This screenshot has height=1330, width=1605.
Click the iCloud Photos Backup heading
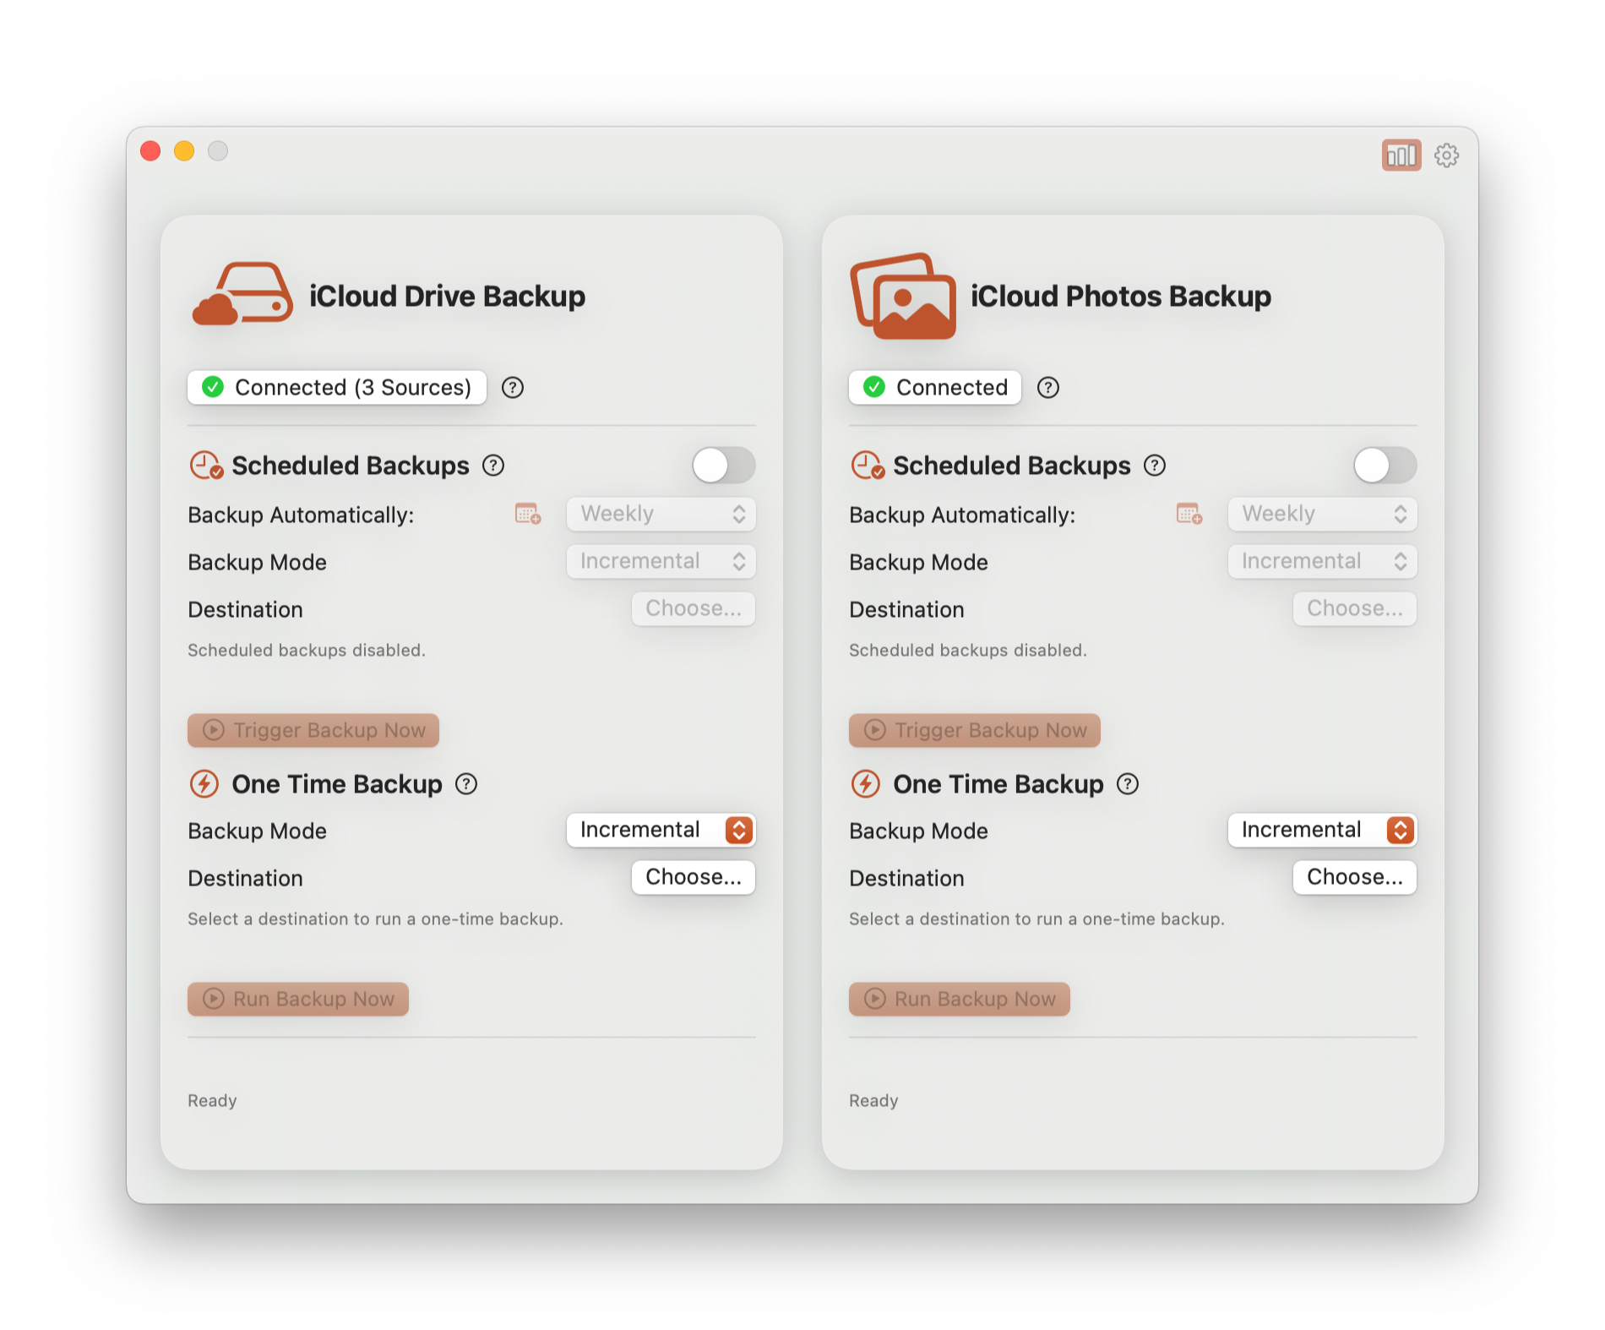click(1121, 297)
